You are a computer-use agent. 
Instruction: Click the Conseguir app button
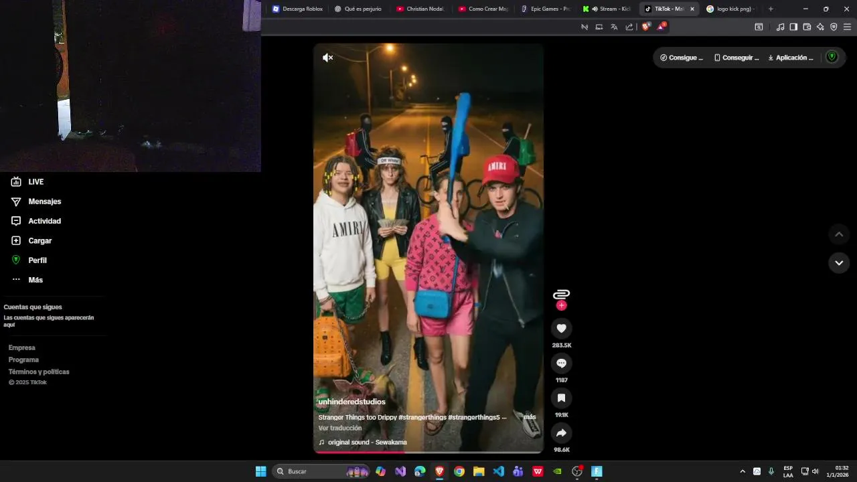[736, 58]
